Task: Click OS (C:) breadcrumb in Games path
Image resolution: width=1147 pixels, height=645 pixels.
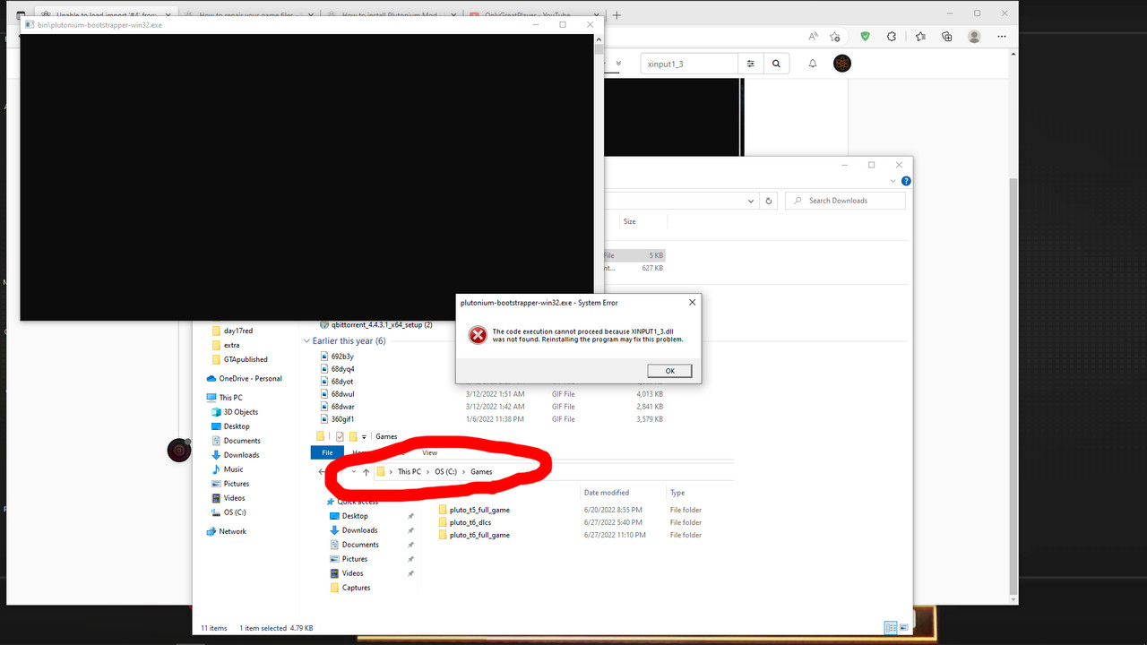Action: 445,472
